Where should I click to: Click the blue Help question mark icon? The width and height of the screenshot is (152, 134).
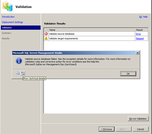(x=140, y=17)
